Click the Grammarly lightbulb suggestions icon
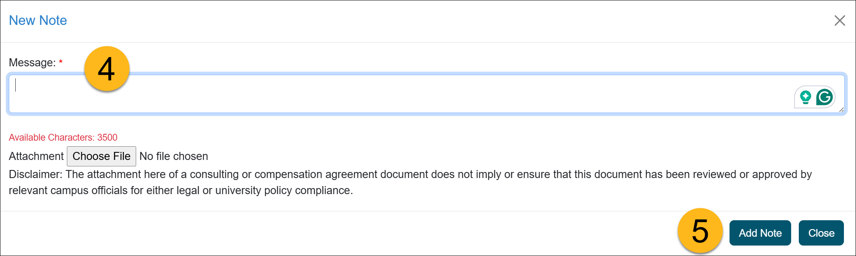 point(805,97)
